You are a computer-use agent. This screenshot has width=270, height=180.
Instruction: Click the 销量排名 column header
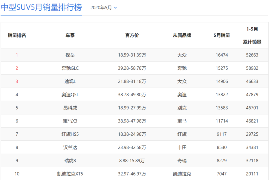point(17,36)
